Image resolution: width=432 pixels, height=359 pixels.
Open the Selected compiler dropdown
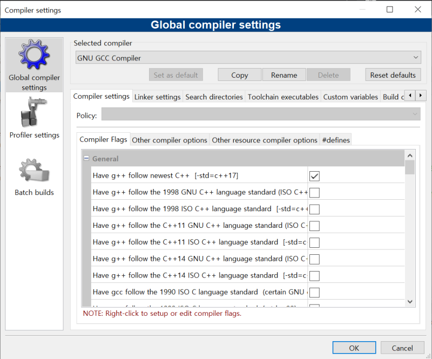(x=248, y=58)
